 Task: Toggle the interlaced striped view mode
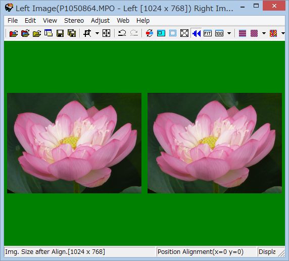click(x=243, y=33)
